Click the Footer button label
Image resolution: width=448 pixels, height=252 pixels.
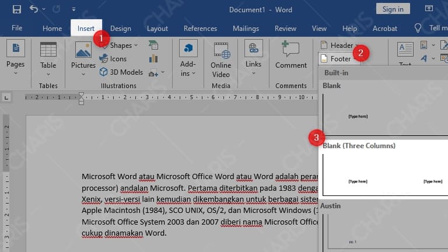point(340,58)
